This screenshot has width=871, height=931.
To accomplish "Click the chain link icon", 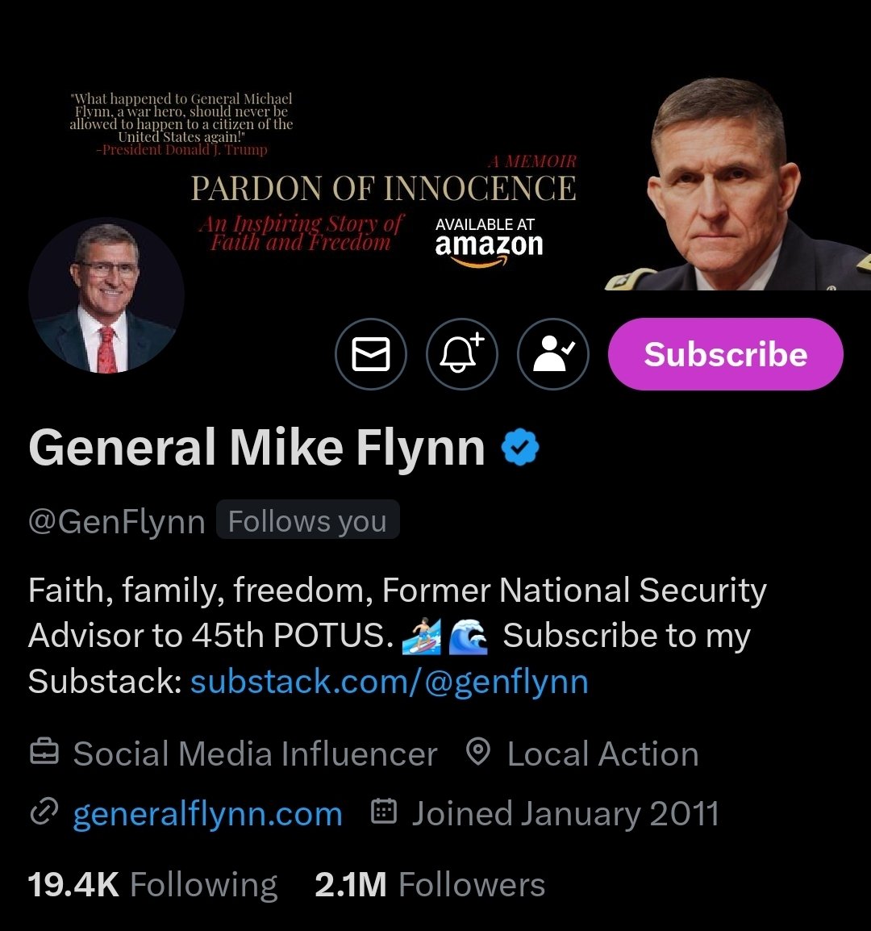I will tap(40, 814).
